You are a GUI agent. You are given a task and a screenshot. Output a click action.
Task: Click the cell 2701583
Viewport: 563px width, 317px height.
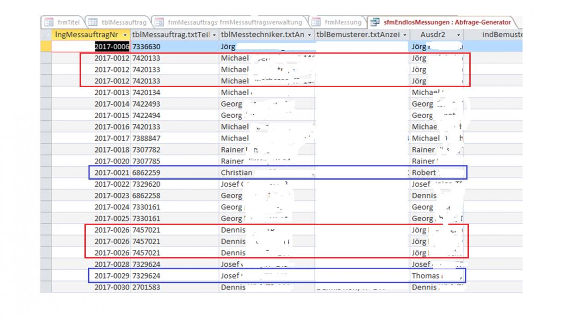click(175, 287)
